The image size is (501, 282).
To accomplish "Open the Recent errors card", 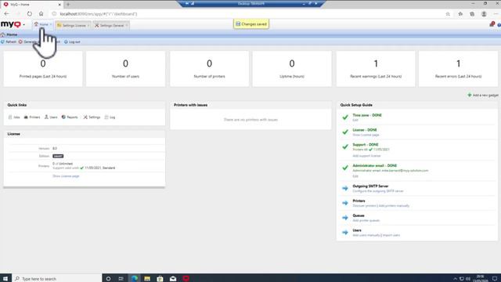I will (x=458, y=68).
